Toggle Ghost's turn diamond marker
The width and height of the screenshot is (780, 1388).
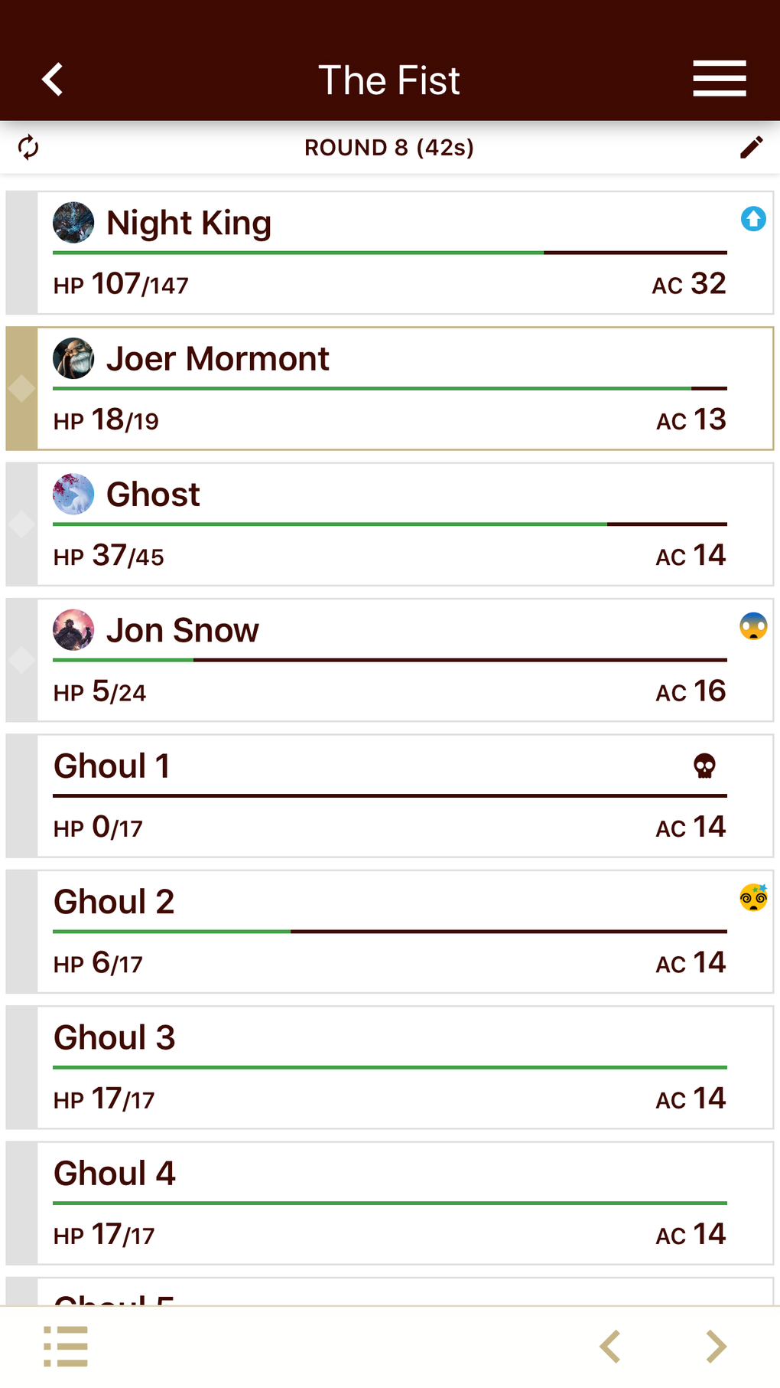pyautogui.click(x=21, y=524)
